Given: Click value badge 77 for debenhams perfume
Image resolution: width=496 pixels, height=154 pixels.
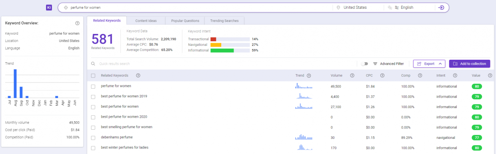Looking at the screenshot, I should point(477,138).
